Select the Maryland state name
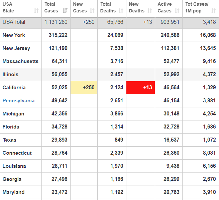219x200 pixels. [x=13, y=192]
